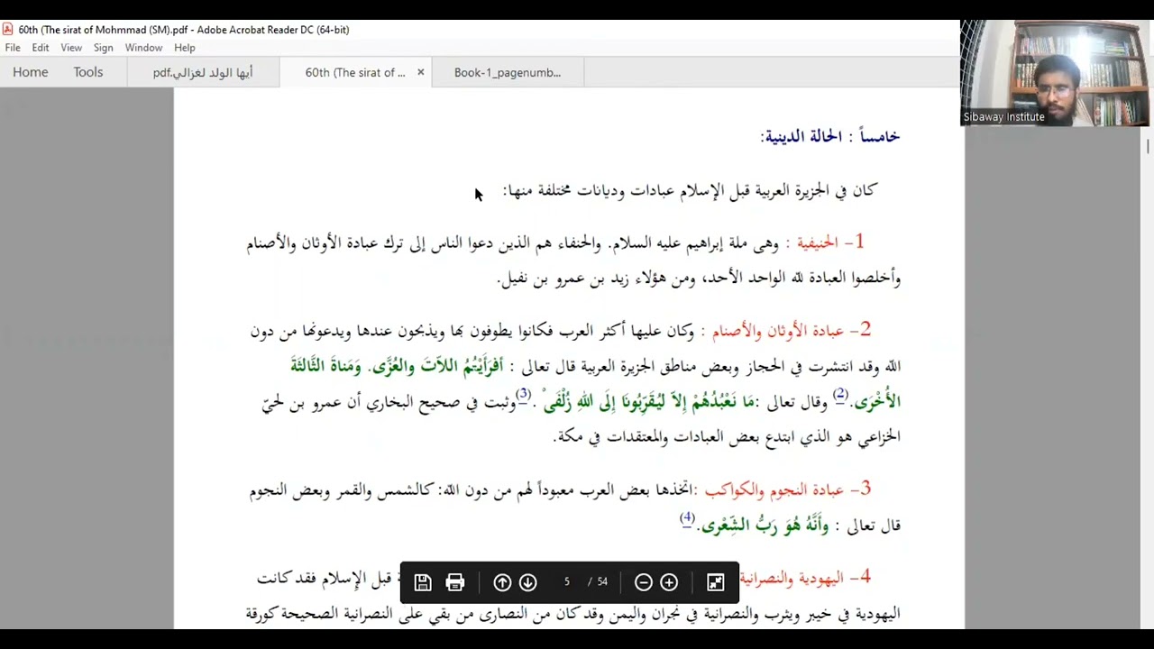Click the page number field showing 5

click(x=567, y=582)
